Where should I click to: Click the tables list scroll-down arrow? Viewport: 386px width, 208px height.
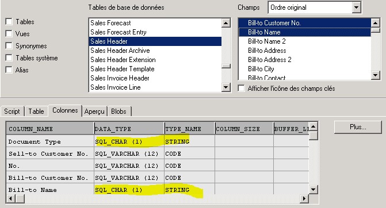(x=226, y=87)
